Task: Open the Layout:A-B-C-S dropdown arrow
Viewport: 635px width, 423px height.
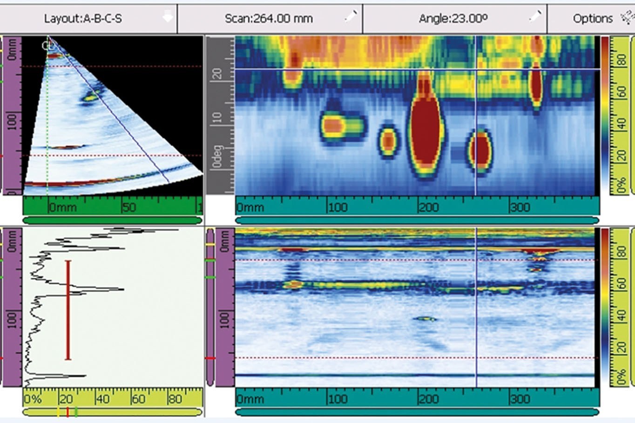Action: point(168,17)
